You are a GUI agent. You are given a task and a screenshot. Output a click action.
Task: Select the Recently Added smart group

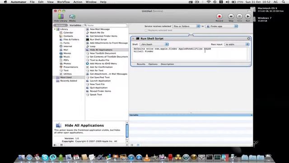[x=69, y=81]
